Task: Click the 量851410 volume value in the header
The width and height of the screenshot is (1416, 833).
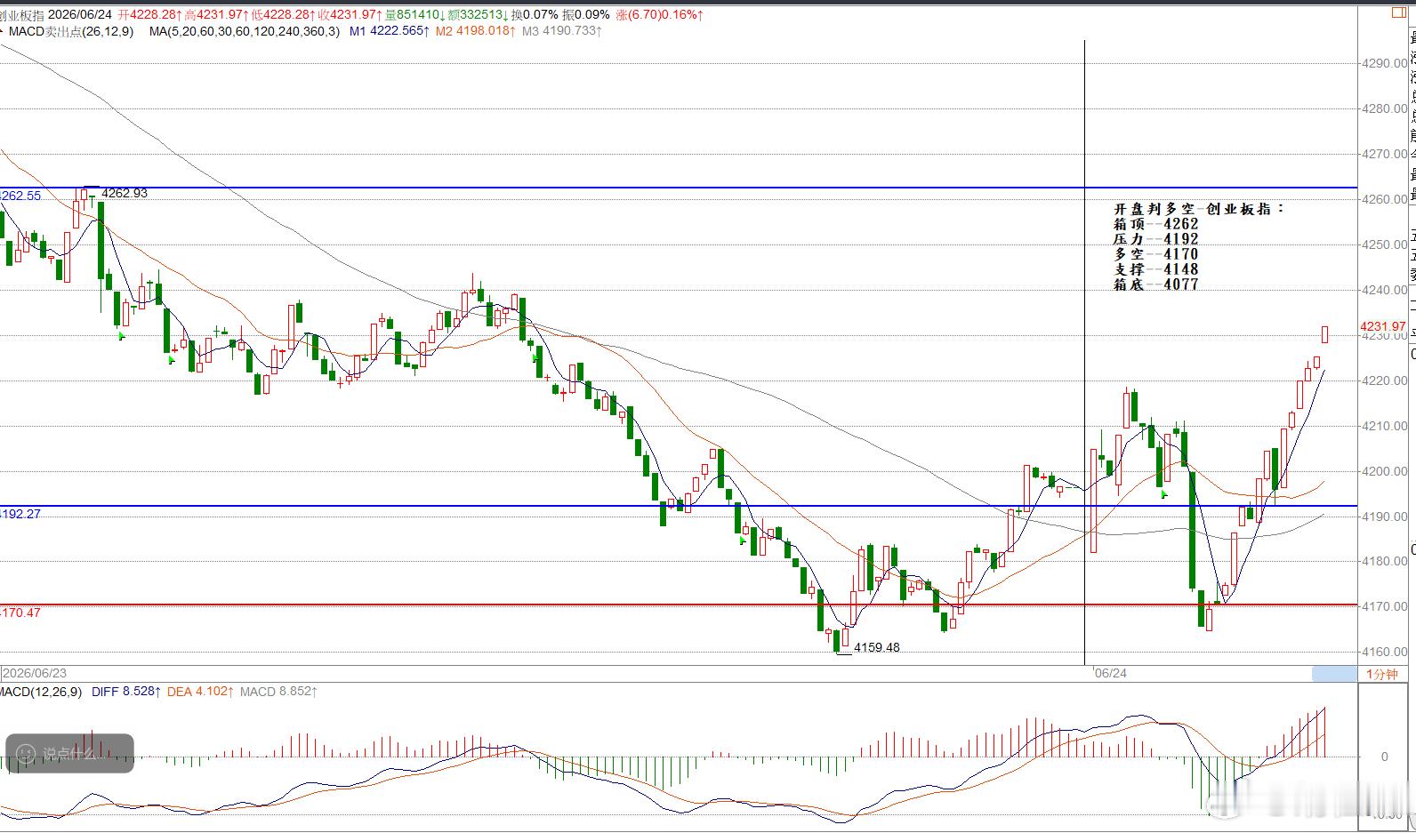Action: point(414,15)
